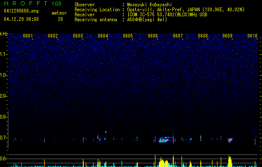Screen dimensions: 262x167
Task: Click the Receiving antenna label
Action: (96, 20)
